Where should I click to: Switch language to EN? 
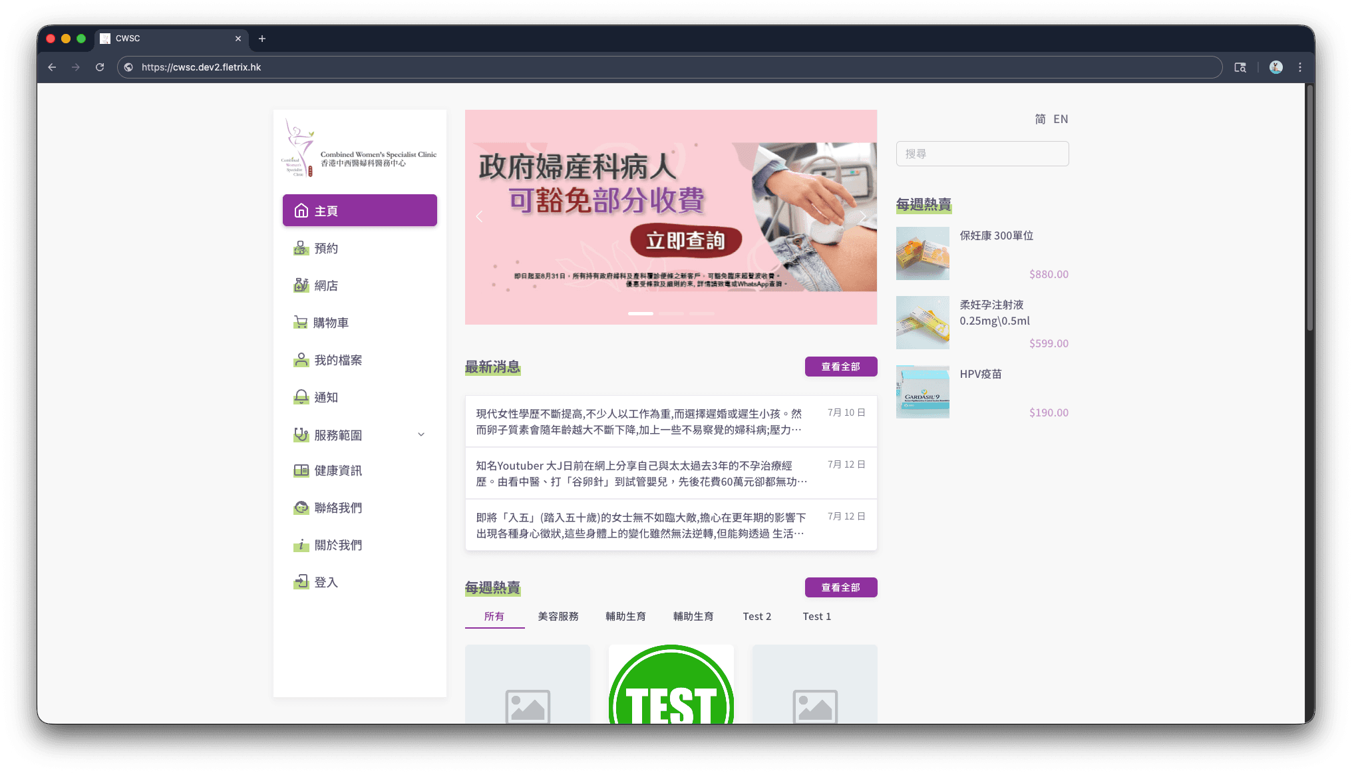point(1061,119)
